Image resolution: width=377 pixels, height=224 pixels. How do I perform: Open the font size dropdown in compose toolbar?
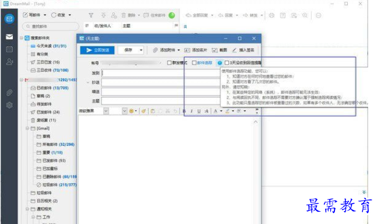tap(124, 111)
